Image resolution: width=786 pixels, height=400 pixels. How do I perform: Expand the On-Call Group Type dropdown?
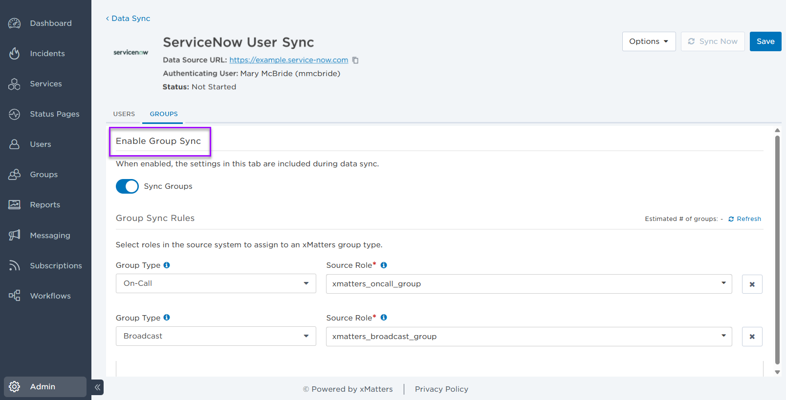(x=216, y=283)
